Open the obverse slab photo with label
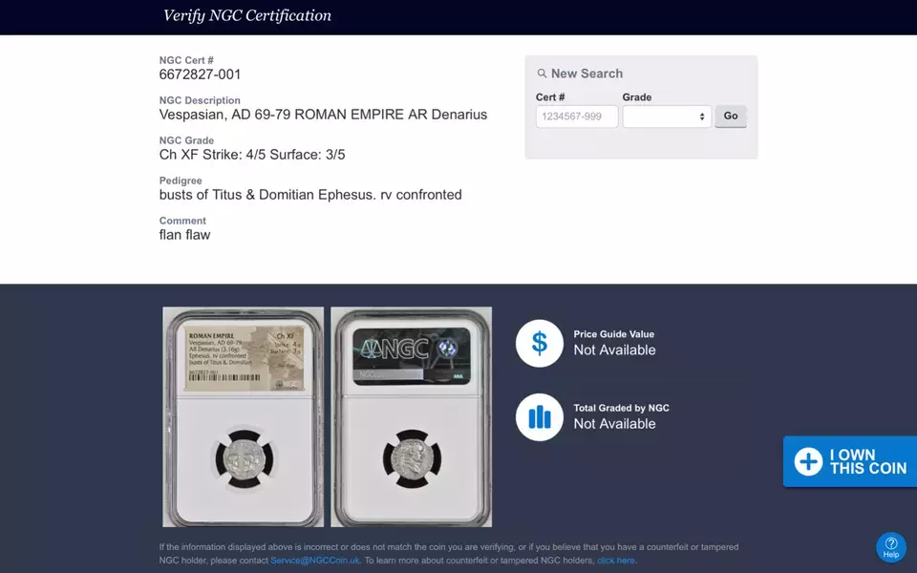The image size is (917, 573). 243,416
